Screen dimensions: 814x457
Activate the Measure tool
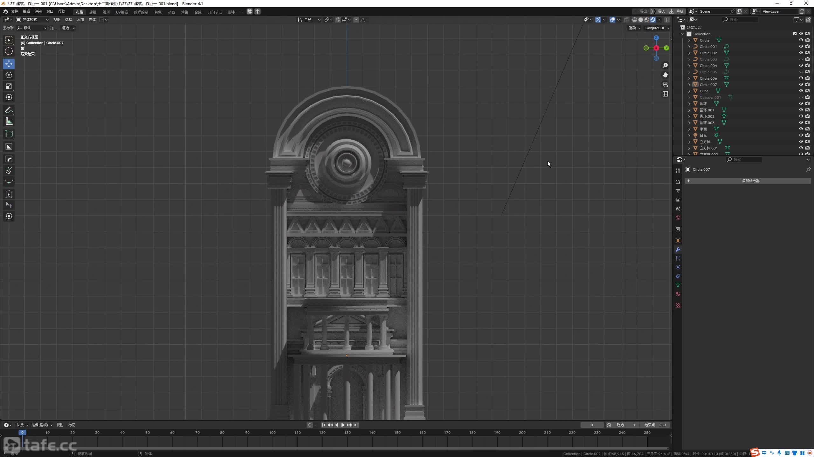tap(9, 122)
